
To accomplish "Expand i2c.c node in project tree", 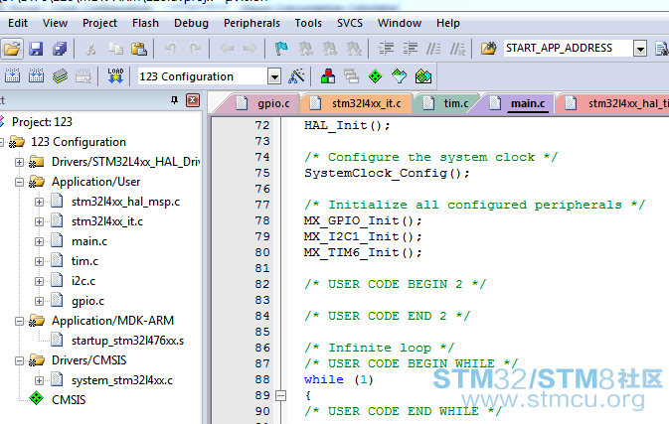I will (39, 281).
